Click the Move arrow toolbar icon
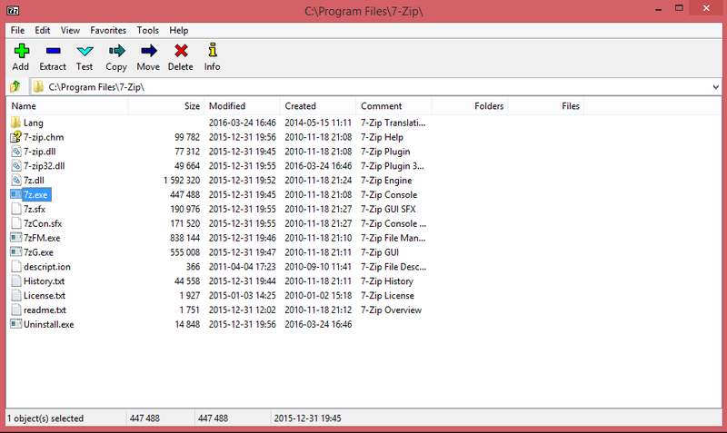The height and width of the screenshot is (433, 727). tap(149, 51)
